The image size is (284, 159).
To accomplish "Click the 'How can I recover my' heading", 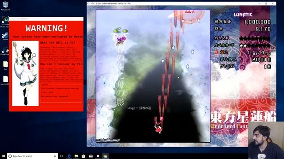I will click(x=62, y=64).
